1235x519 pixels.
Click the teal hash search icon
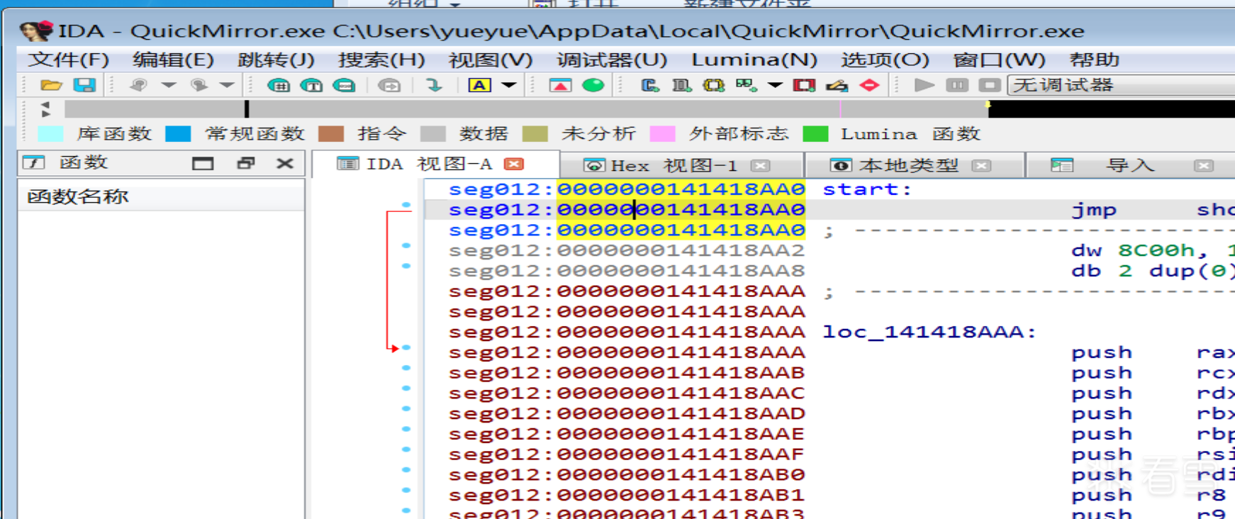[x=278, y=86]
